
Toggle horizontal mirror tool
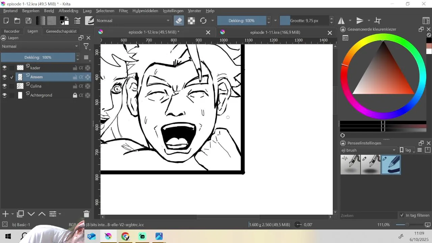[x=341, y=21]
